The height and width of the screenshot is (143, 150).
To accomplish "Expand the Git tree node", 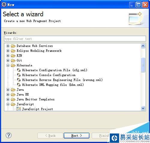I will [8, 60].
